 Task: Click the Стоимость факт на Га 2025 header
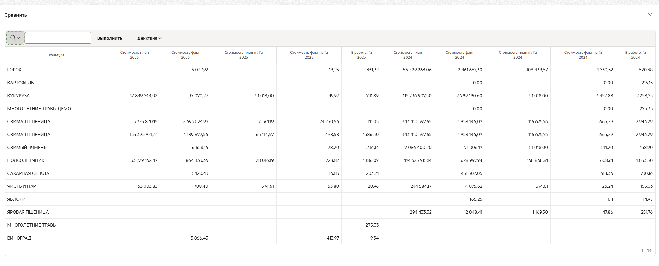click(x=309, y=55)
